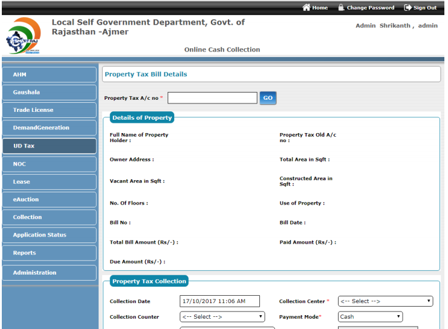Image resolution: width=448 pixels, height=329 pixels.
Task: Go to DemandGeneration section
Action: coord(49,128)
